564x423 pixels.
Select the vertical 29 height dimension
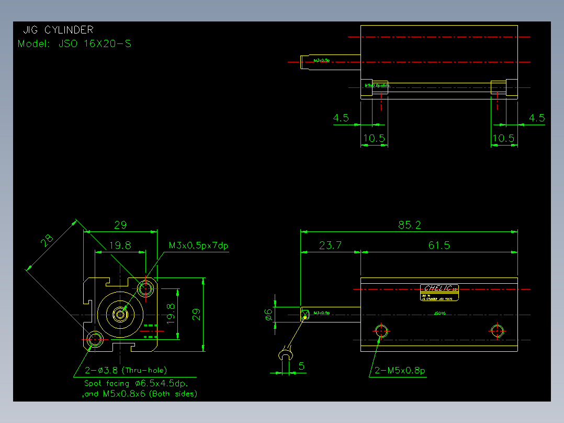point(196,314)
